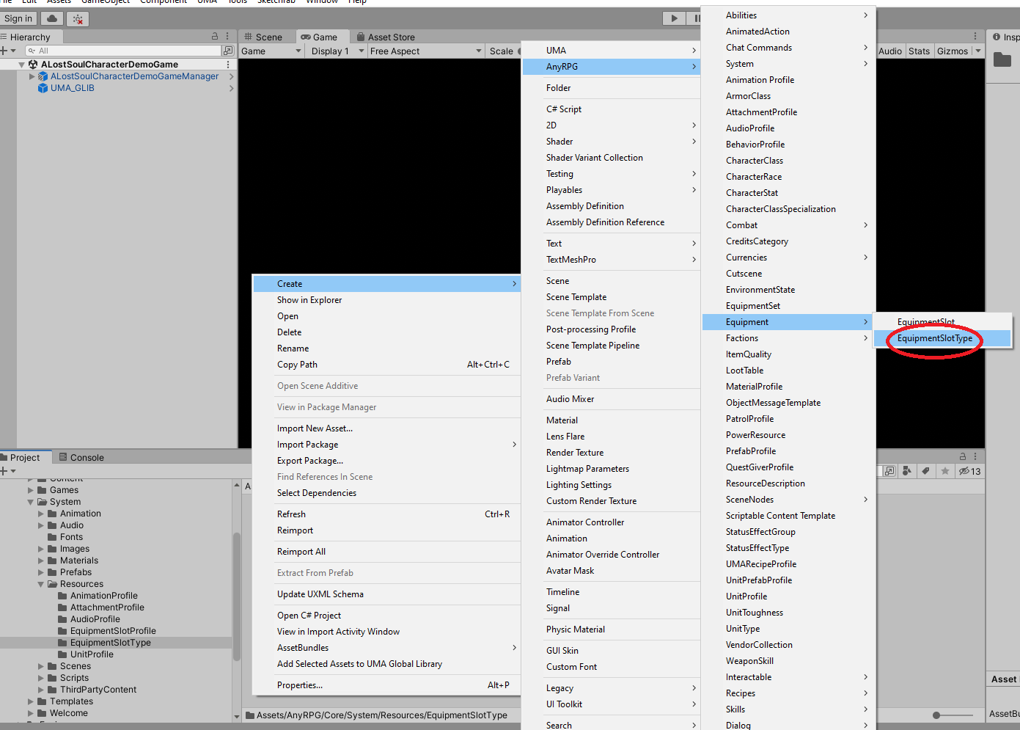
Task: Open the Factions submenu
Action: pyautogui.click(x=788, y=338)
